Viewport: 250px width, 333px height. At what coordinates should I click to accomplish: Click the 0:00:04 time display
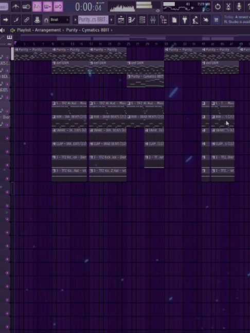click(x=88, y=7)
